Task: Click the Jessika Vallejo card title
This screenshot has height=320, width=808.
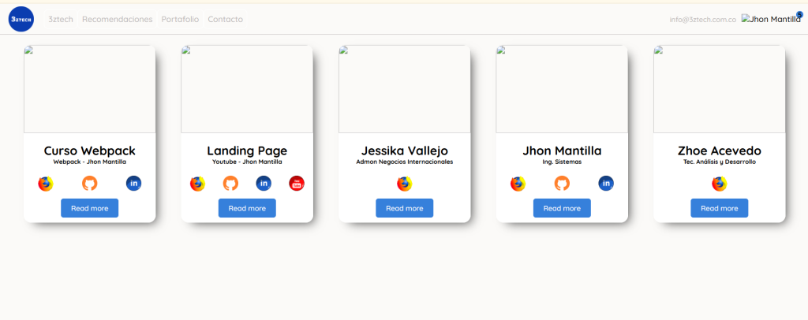Action: pyautogui.click(x=405, y=151)
